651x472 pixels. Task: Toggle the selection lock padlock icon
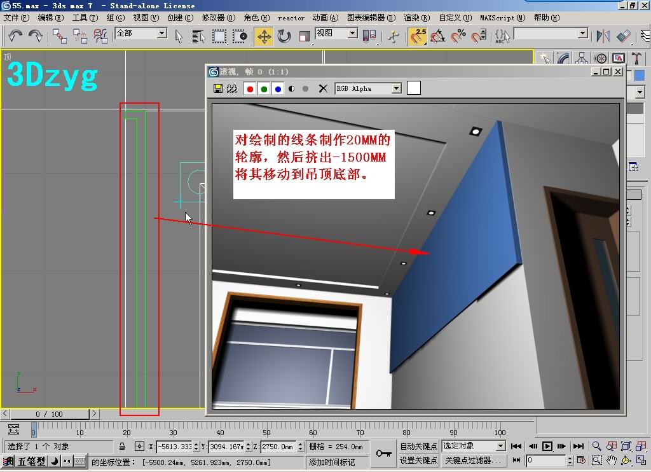[122, 447]
